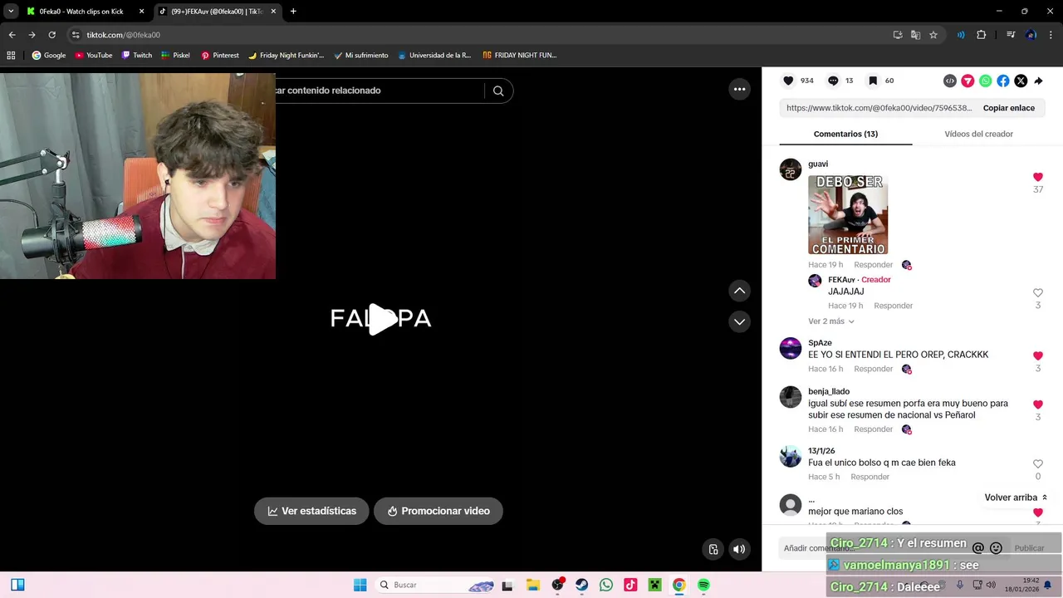Like benja_llado's comment
The width and height of the screenshot is (1063, 598).
pos(1038,404)
